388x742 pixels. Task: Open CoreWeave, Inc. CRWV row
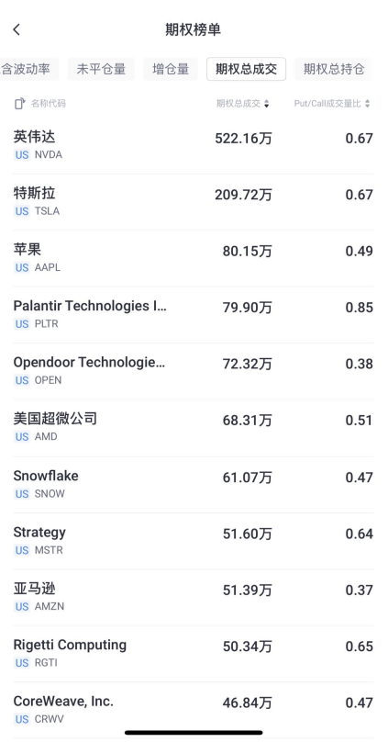194,710
